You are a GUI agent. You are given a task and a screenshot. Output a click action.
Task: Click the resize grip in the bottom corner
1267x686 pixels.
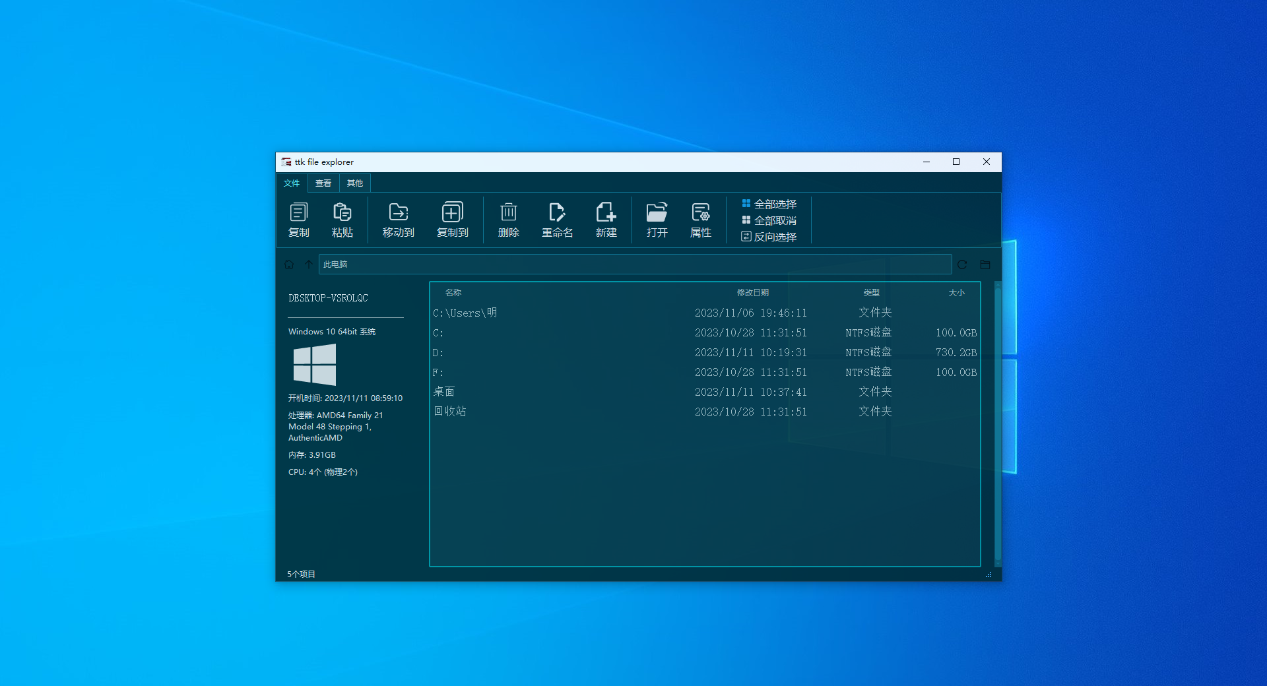click(x=989, y=575)
